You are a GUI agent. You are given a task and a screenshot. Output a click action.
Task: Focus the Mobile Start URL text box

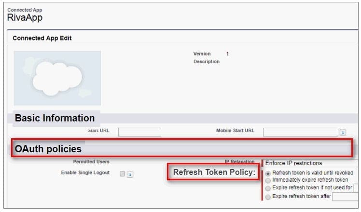300,132
